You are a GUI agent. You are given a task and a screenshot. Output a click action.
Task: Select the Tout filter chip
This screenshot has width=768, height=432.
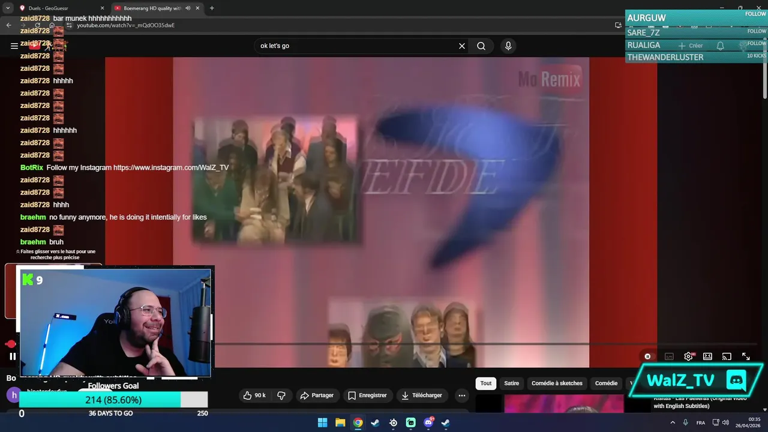pos(486,383)
